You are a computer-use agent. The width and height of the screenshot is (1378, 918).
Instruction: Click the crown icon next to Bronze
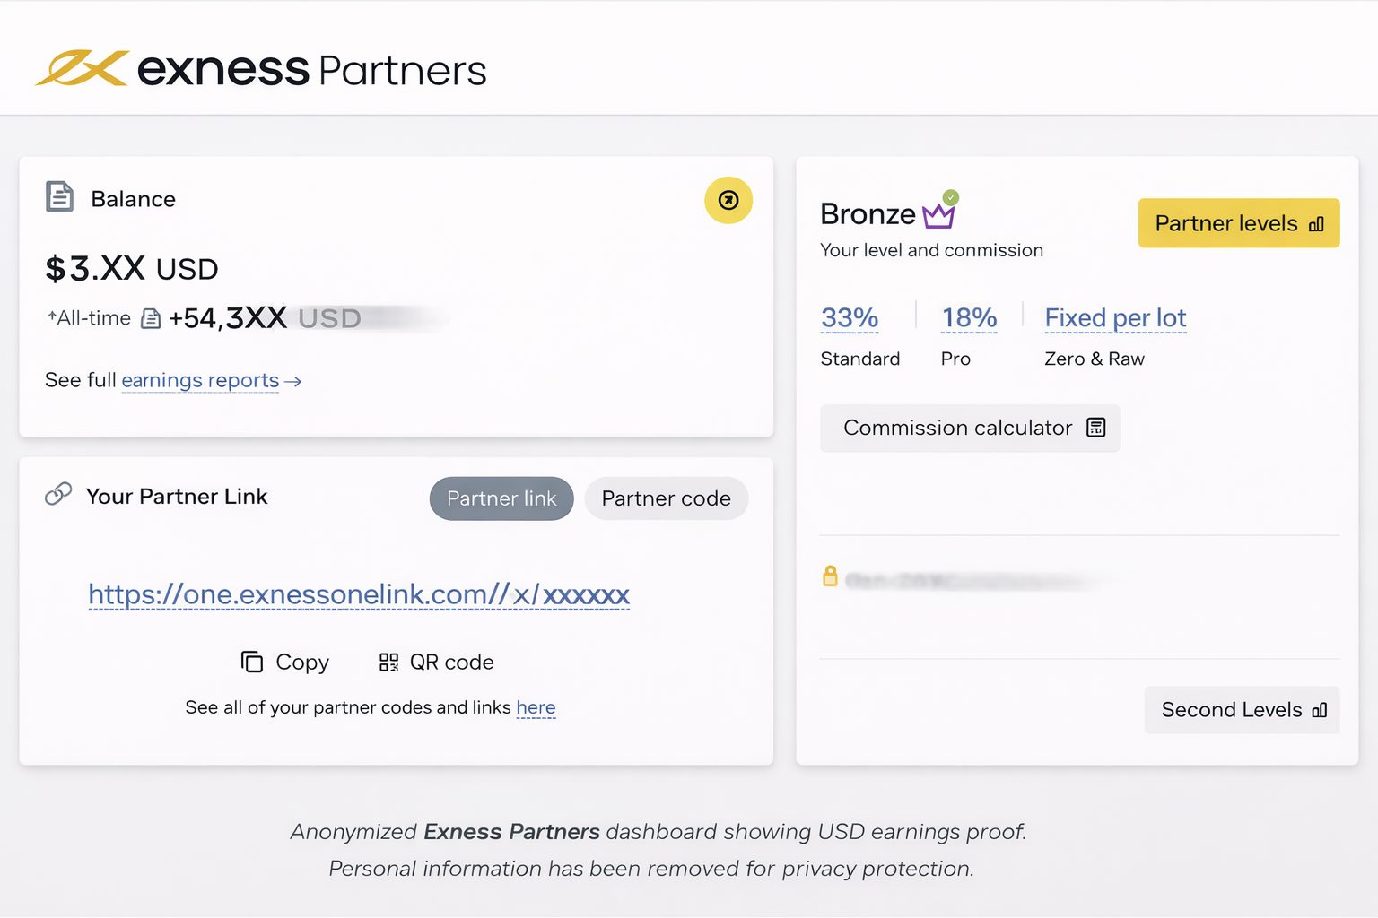coord(938,214)
